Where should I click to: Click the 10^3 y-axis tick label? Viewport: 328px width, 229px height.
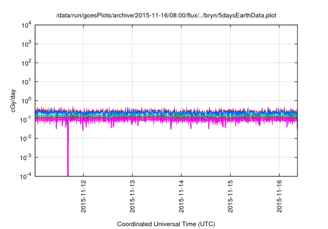(26, 44)
